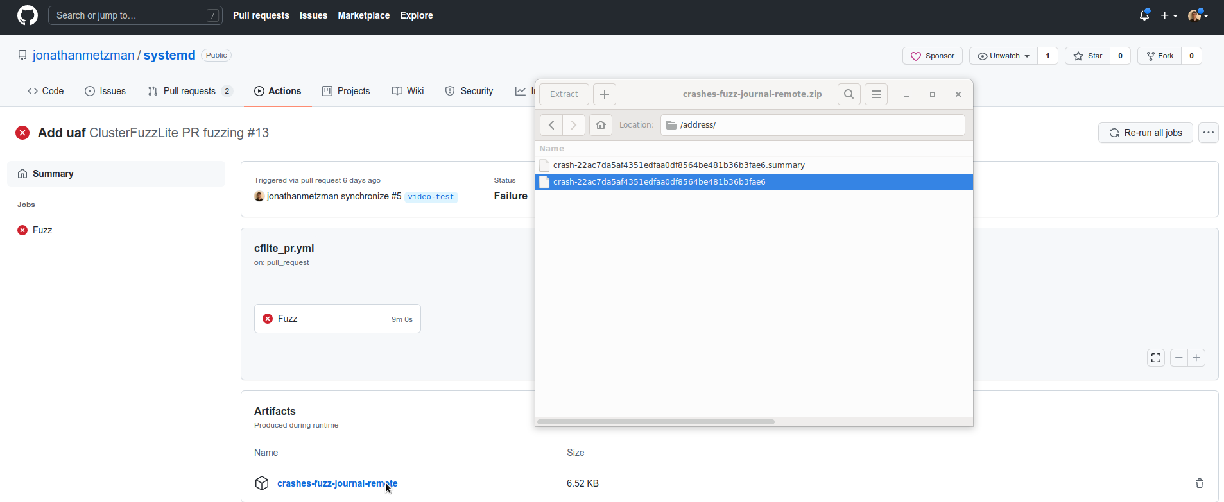Click pull request #5 link
Image resolution: width=1224 pixels, height=502 pixels.
pyautogui.click(x=396, y=196)
